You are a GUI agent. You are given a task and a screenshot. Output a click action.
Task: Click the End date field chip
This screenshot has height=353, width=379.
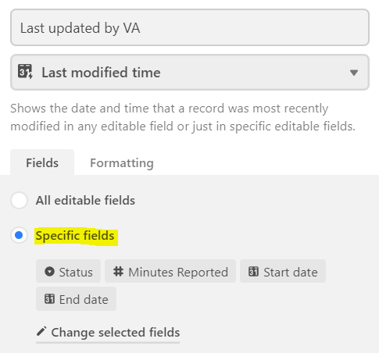click(76, 299)
